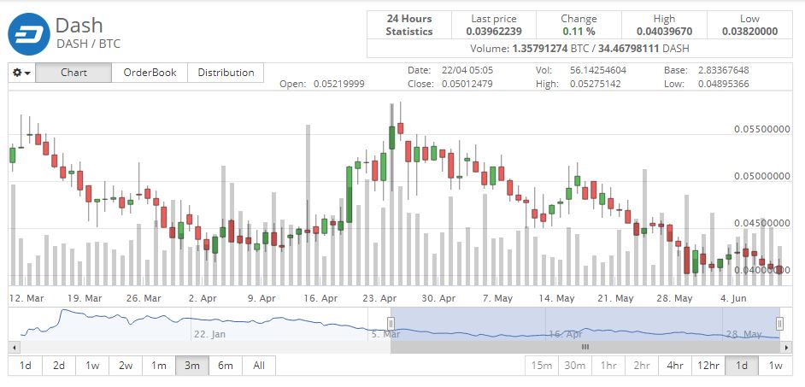Click the Date value 22/04 05:05
This screenshot has height=387, width=805.
tap(467, 70)
